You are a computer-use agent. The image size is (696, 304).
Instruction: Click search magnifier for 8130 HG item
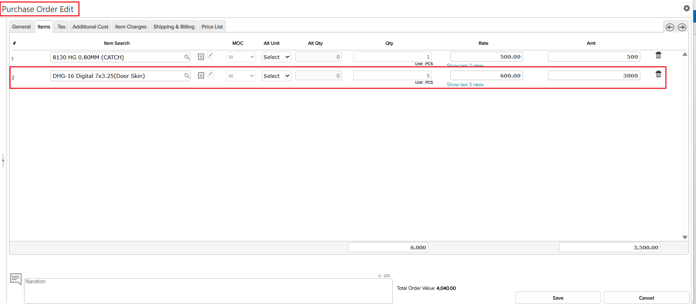(x=187, y=57)
